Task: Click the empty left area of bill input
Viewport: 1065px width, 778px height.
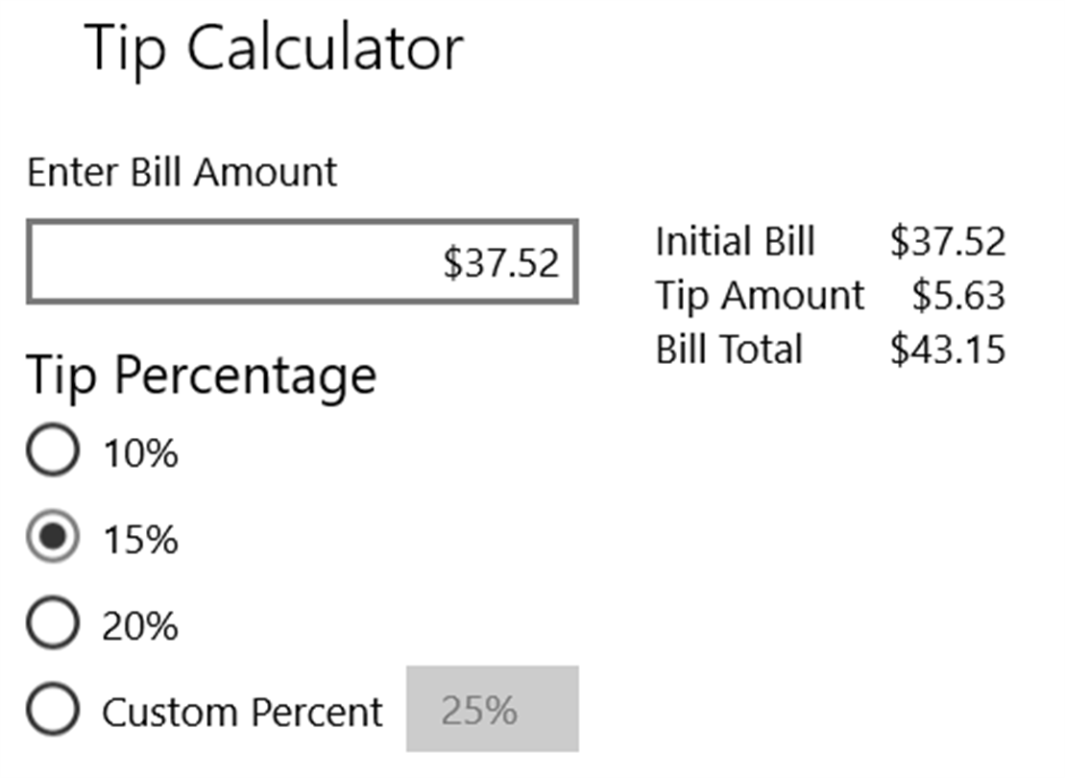Action: tap(192, 262)
